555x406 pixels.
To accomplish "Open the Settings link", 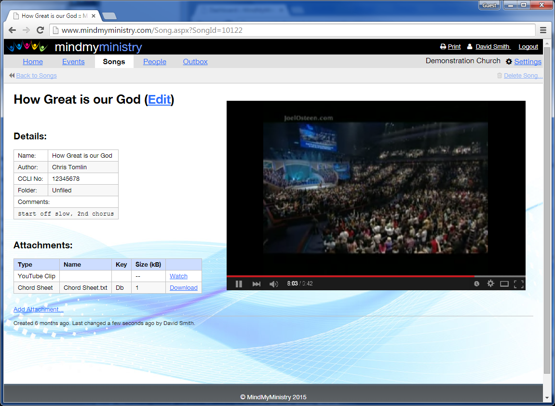I will click(528, 62).
